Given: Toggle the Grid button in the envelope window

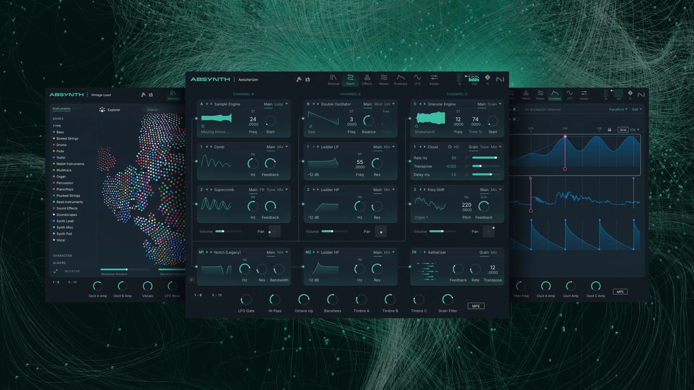Looking at the screenshot, I should (x=623, y=130).
